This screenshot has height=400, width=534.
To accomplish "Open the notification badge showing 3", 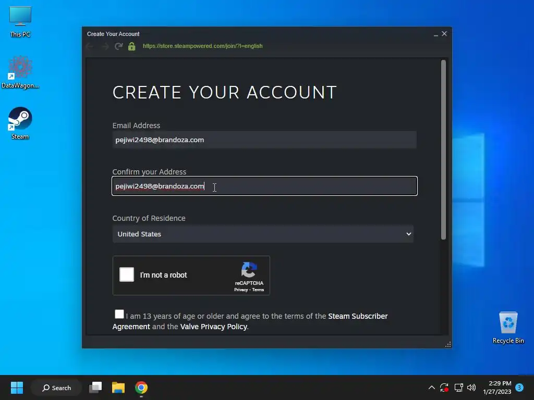I will 519,387.
